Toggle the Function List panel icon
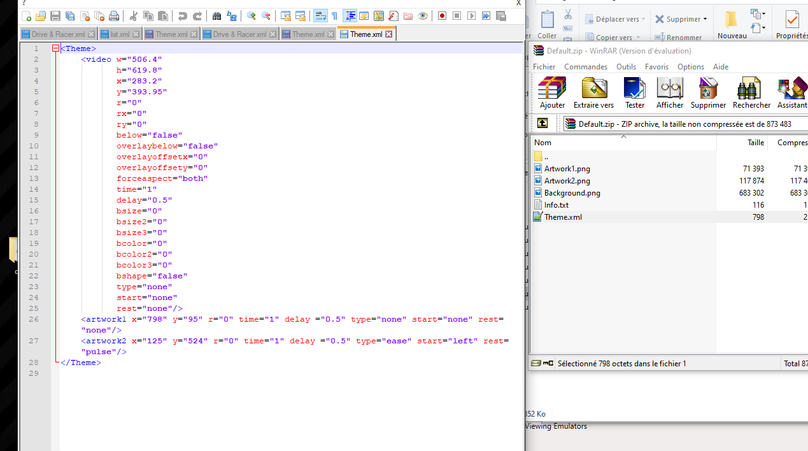 (393, 16)
